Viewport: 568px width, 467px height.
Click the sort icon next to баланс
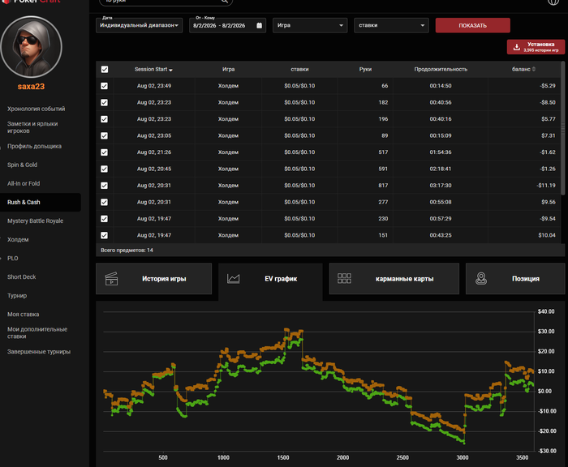534,69
